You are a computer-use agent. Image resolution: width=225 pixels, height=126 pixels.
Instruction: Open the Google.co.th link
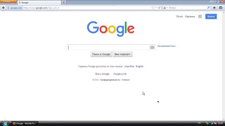pos(120,74)
